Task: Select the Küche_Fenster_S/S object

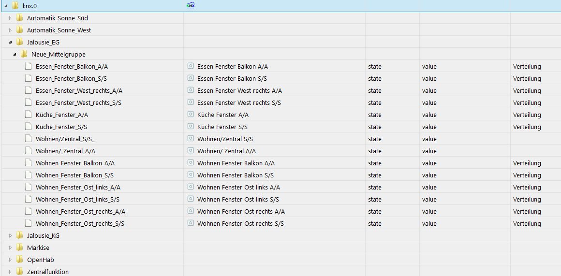Action: click(61, 127)
